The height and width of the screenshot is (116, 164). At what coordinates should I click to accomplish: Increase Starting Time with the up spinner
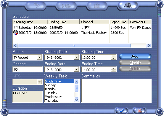[x=114, y=56]
